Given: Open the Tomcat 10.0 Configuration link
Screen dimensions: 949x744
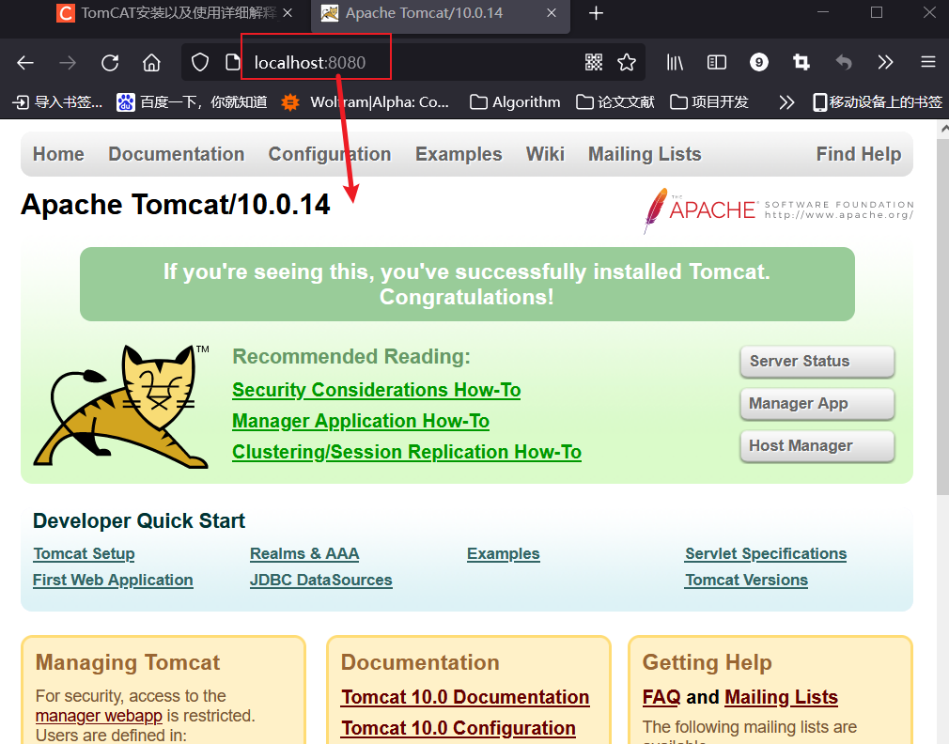Looking at the screenshot, I should [459, 728].
